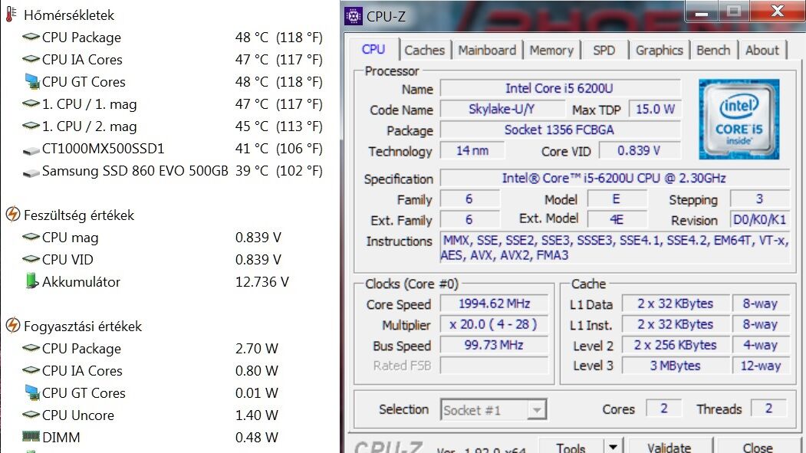Click the 1. CPU / 1. mag icon

[x=31, y=103]
